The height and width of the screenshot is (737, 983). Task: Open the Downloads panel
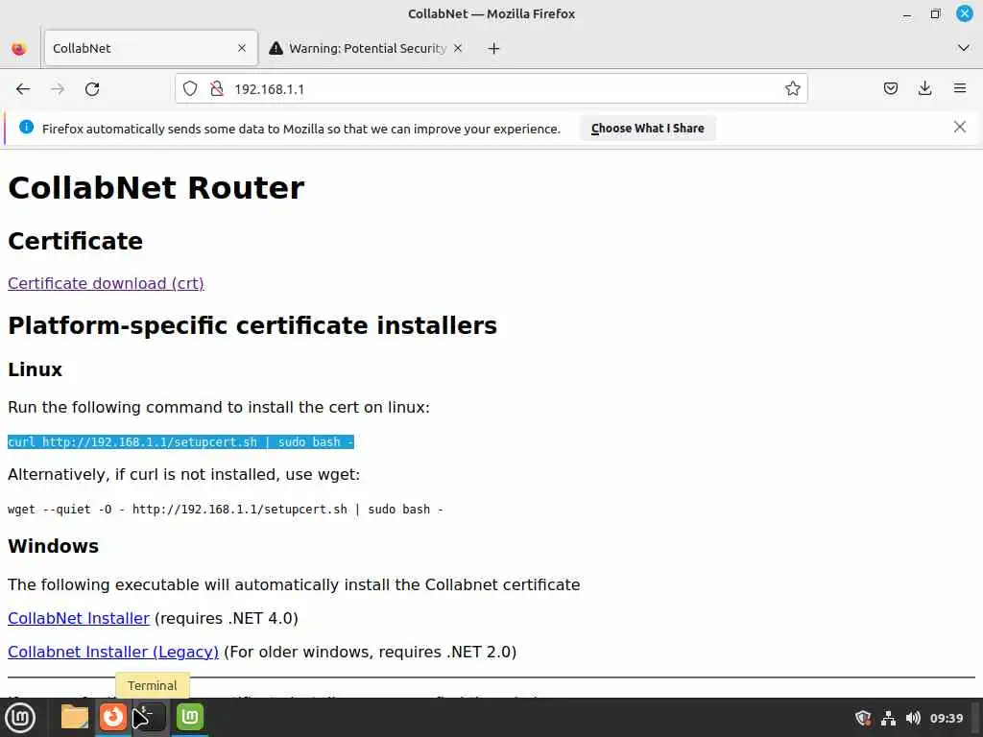(924, 89)
